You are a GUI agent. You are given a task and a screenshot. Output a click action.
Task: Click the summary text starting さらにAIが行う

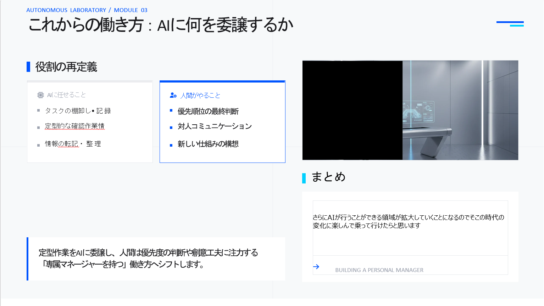(x=408, y=221)
